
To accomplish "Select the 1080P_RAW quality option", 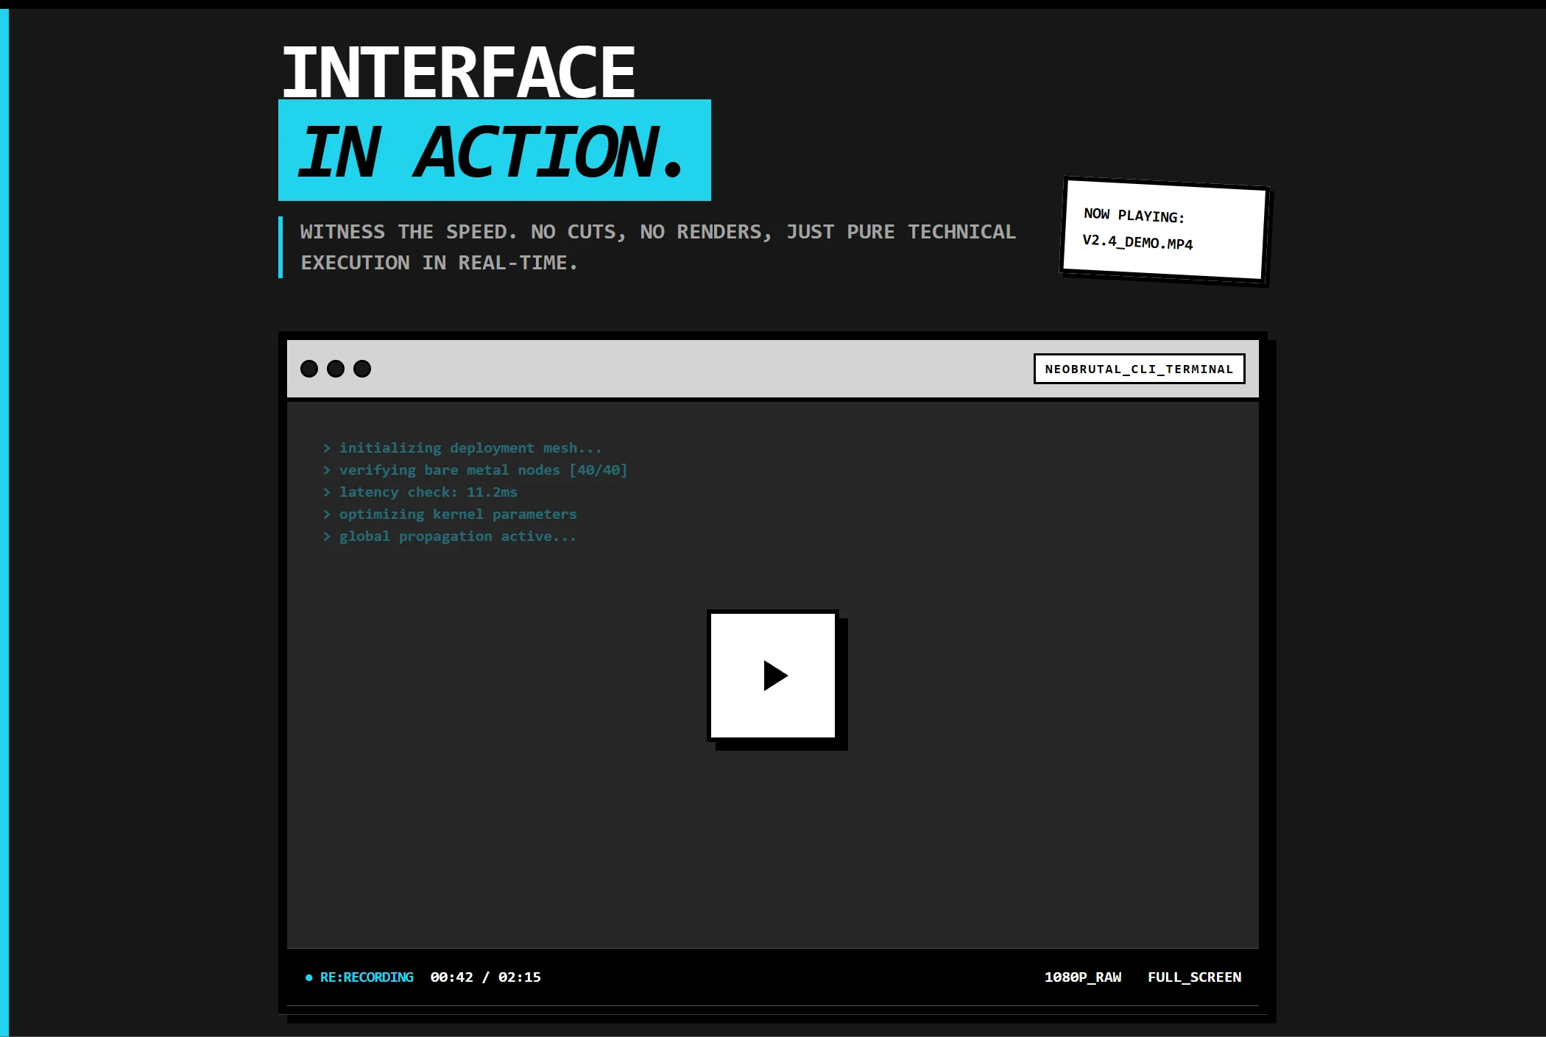I will 1082,977.
